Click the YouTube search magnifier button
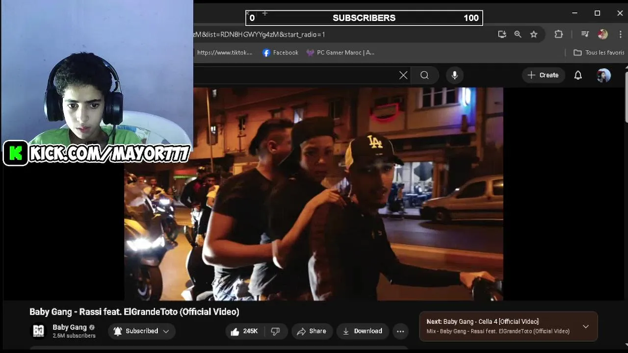 (x=424, y=75)
